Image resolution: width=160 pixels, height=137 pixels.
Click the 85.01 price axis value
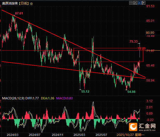[x=150, y=21]
